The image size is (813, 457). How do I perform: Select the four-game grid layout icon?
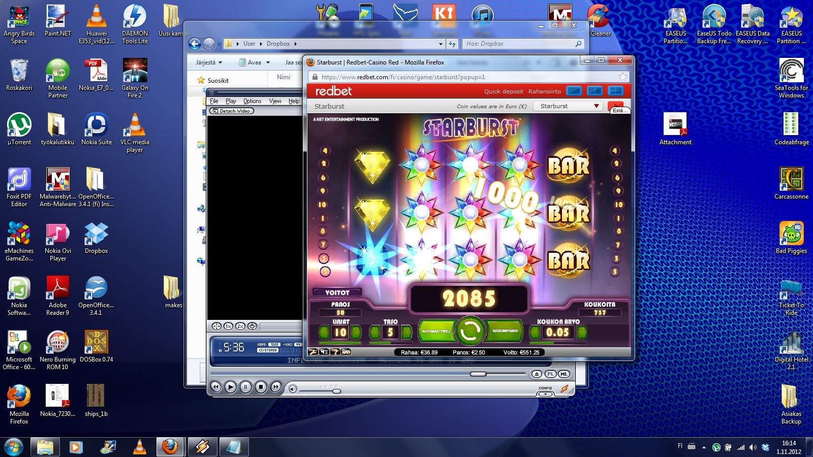(615, 91)
